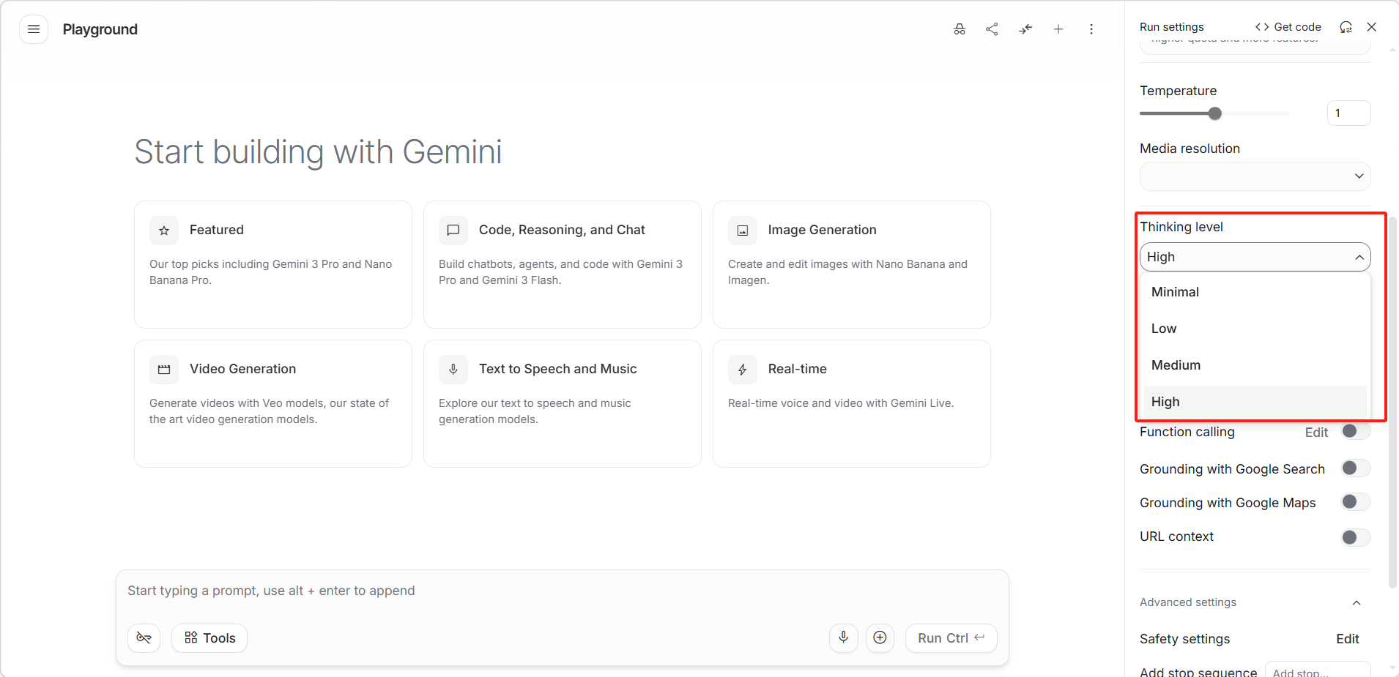This screenshot has width=1399, height=677.
Task: Turn on the URL context switch
Action: coord(1356,538)
